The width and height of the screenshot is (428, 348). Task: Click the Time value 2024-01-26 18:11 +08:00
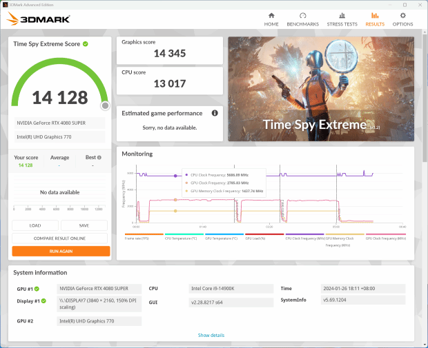(x=363, y=289)
